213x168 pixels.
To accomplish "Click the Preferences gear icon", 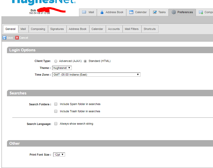I will click(174, 12).
